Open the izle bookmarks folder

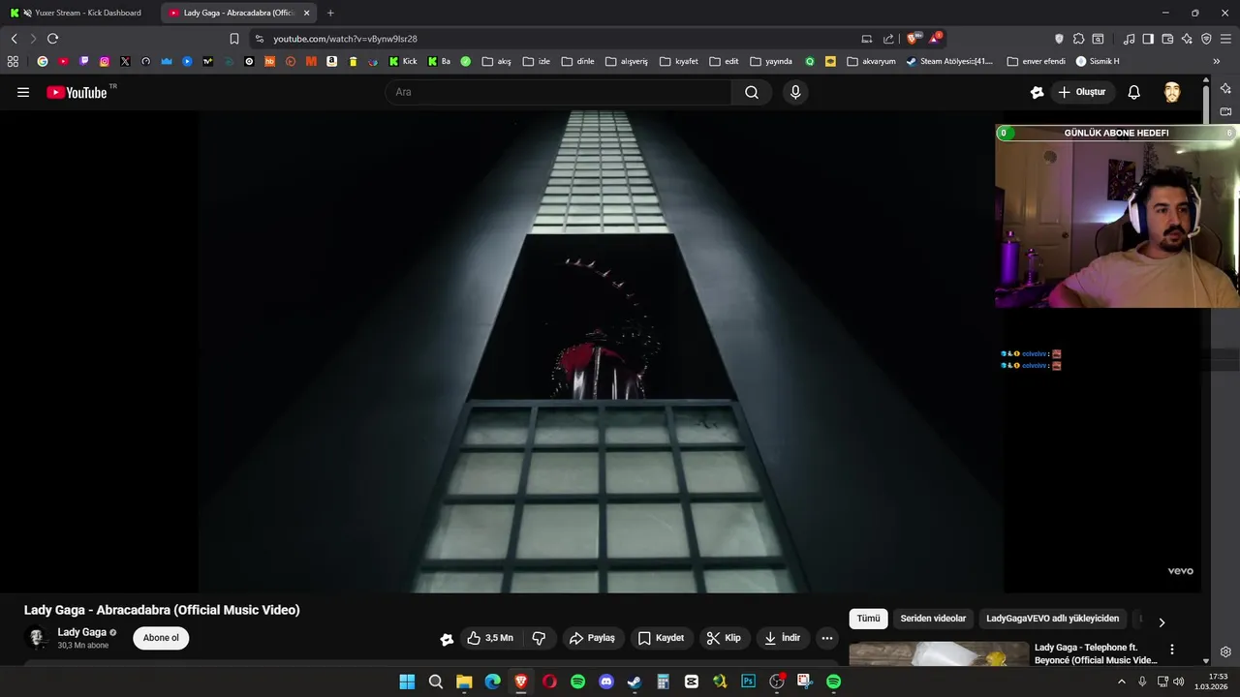click(536, 61)
